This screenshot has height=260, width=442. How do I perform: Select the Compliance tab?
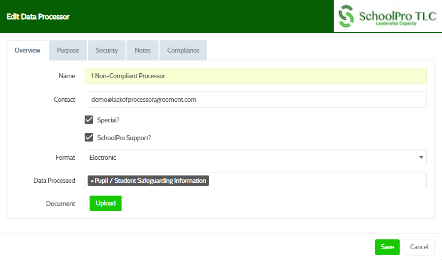(x=183, y=50)
